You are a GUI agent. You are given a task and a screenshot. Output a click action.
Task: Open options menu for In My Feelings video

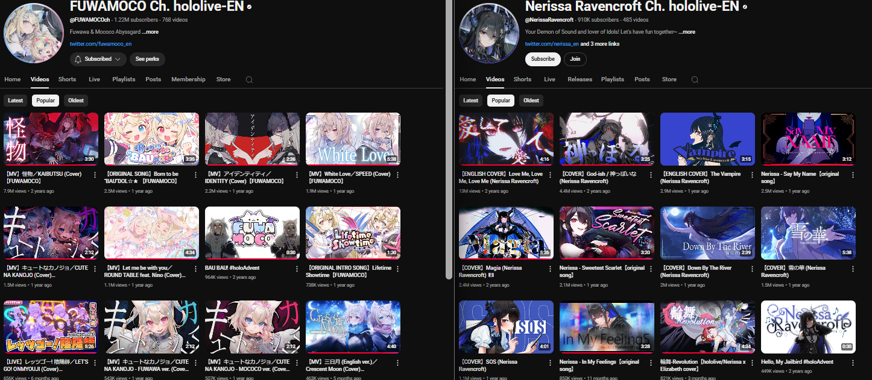click(651, 363)
